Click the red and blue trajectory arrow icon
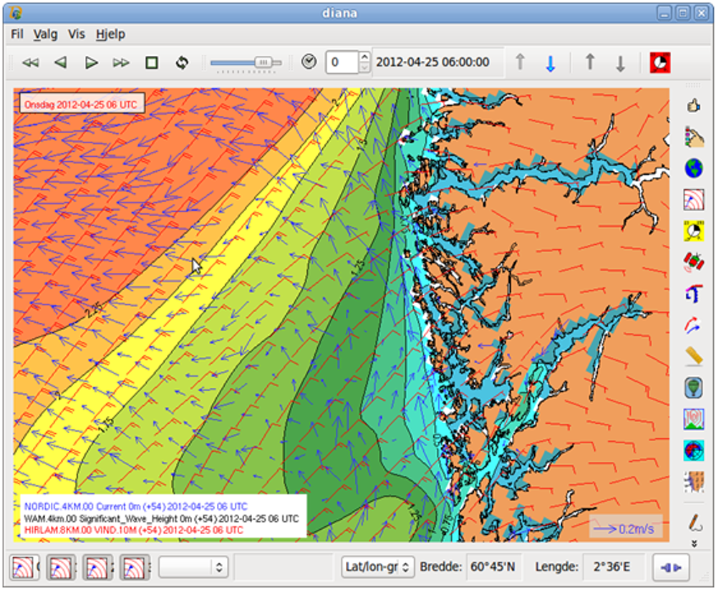 [693, 324]
